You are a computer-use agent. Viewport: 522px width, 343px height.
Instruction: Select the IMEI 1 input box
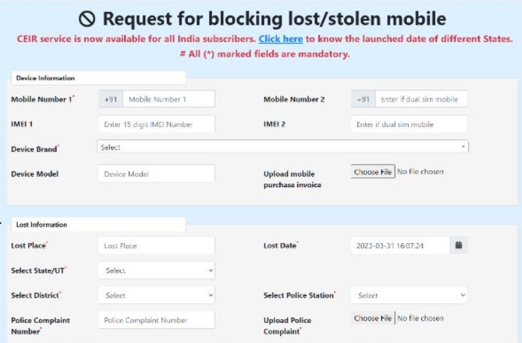(157, 125)
